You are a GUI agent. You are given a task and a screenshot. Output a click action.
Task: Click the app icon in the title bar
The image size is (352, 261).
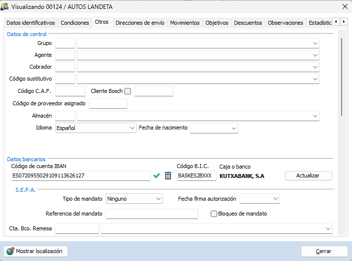pyautogui.click(x=5, y=7)
